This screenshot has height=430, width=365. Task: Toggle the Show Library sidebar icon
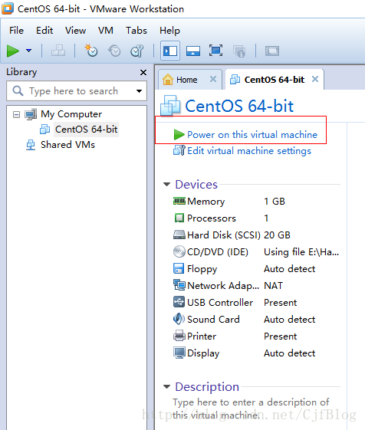(170, 51)
